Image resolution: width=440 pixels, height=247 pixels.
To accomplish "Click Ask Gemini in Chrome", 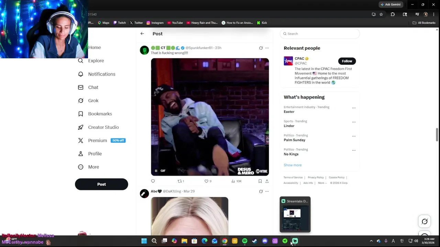I will tap(390, 4).
